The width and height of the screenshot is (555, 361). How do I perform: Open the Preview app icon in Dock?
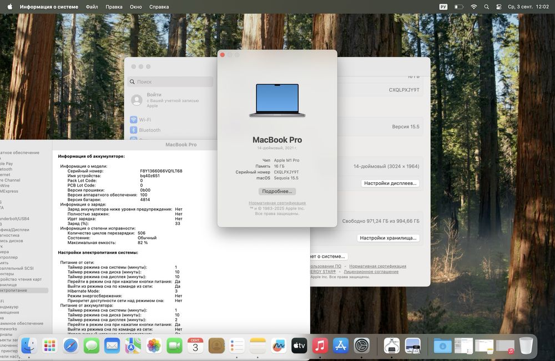click(413, 345)
